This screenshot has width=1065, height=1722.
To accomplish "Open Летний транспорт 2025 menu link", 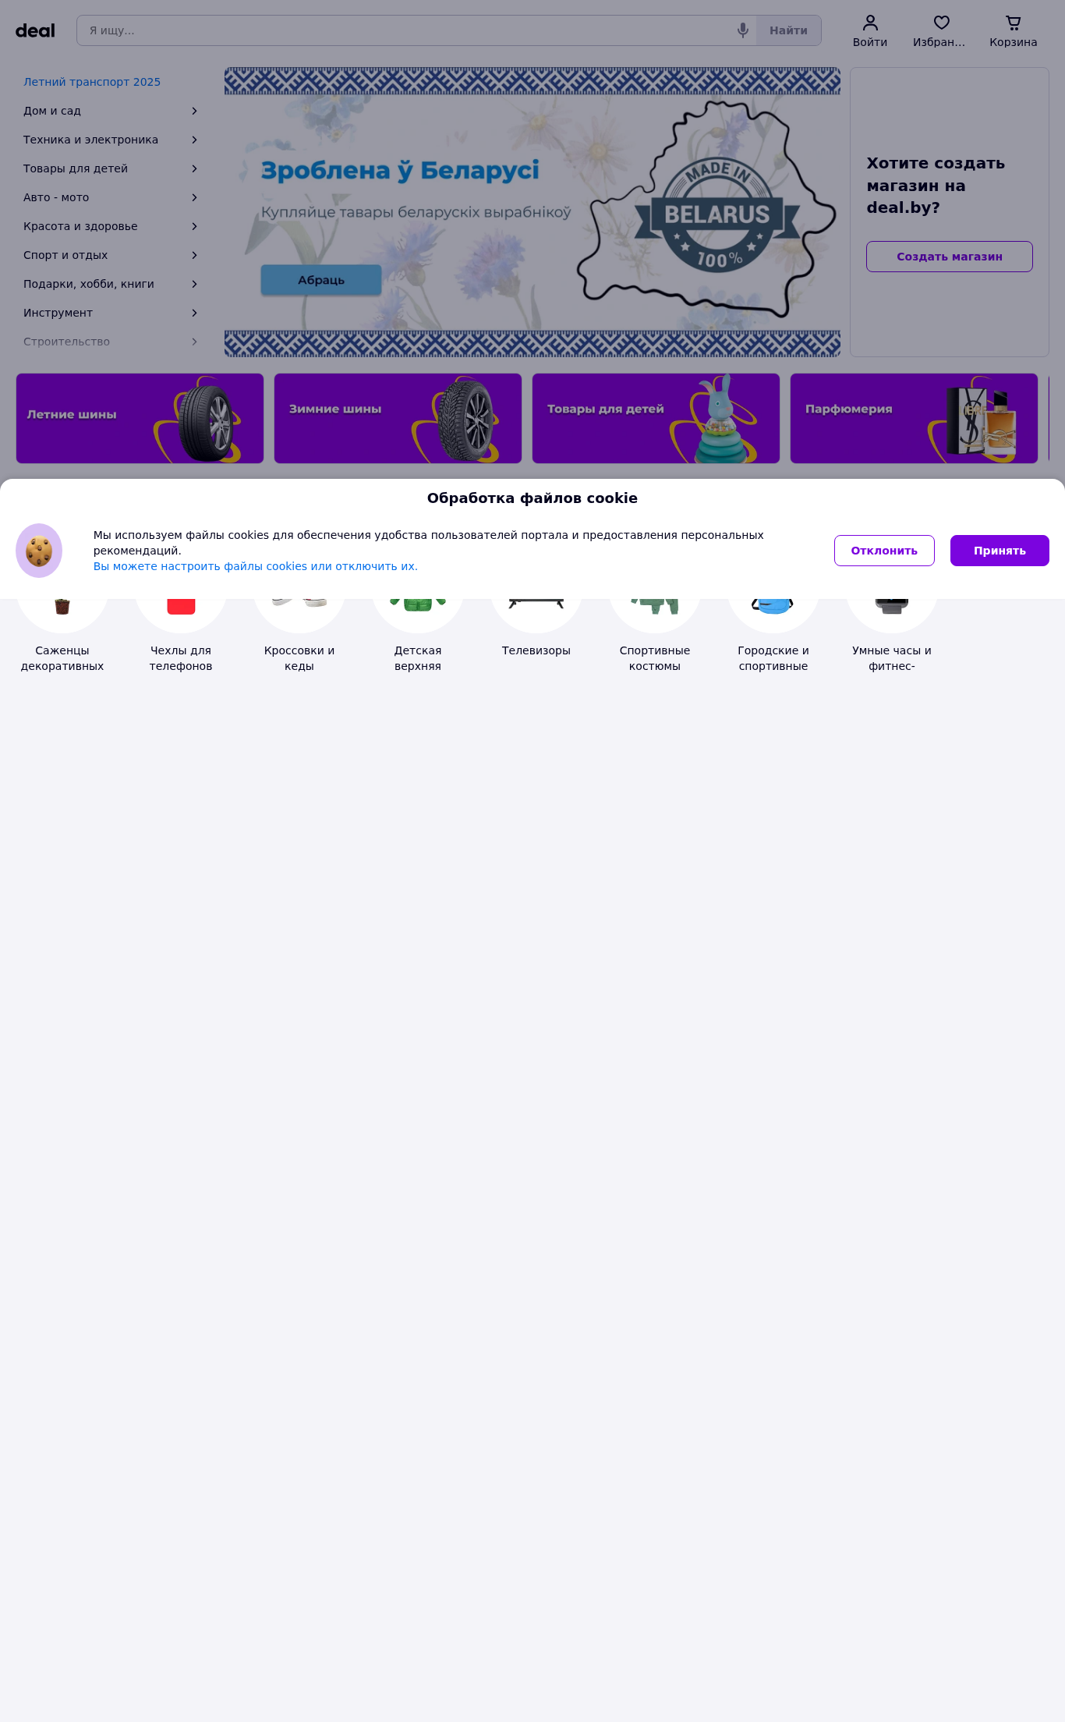I will pos(92,82).
